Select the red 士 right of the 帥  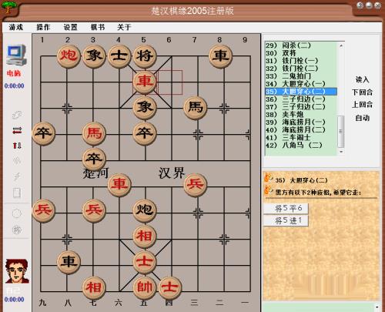[x=170, y=288]
